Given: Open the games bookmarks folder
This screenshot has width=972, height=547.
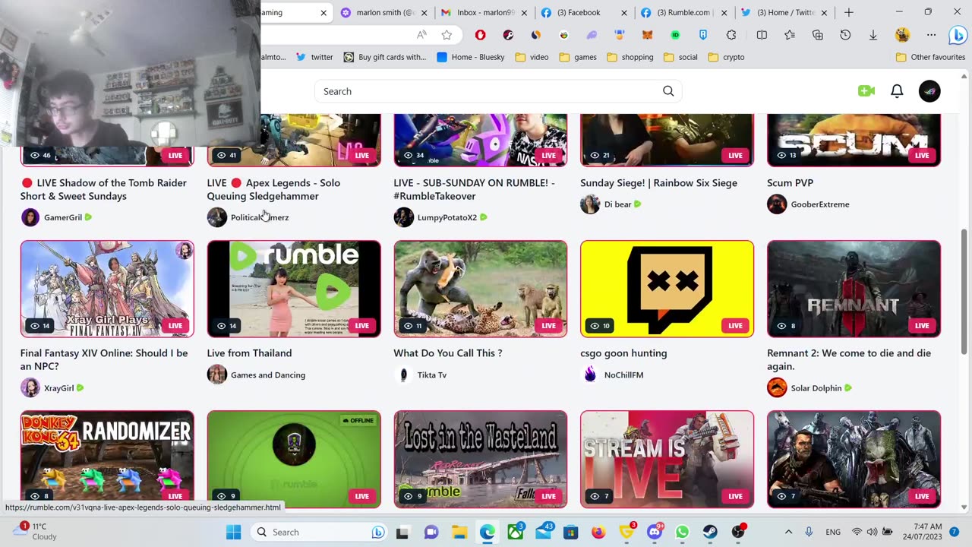Looking at the screenshot, I should [x=577, y=57].
